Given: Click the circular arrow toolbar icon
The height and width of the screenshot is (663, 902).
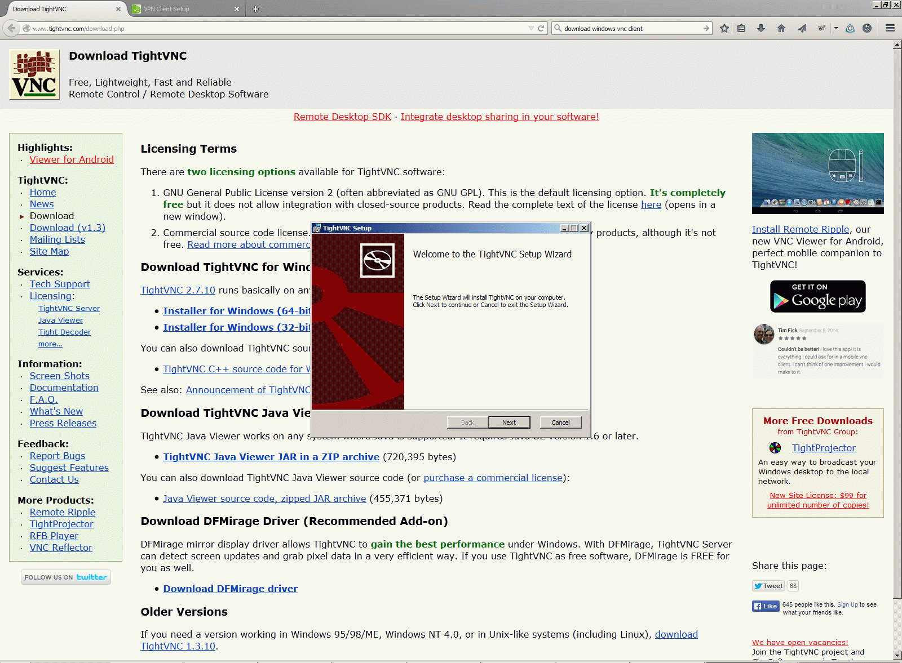Looking at the screenshot, I should coord(867,28).
